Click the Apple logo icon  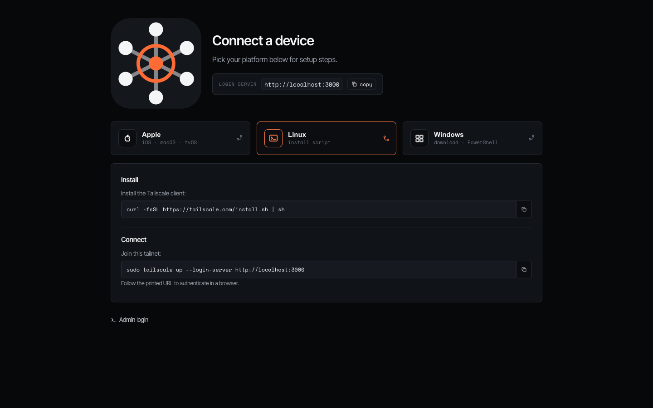click(x=127, y=138)
